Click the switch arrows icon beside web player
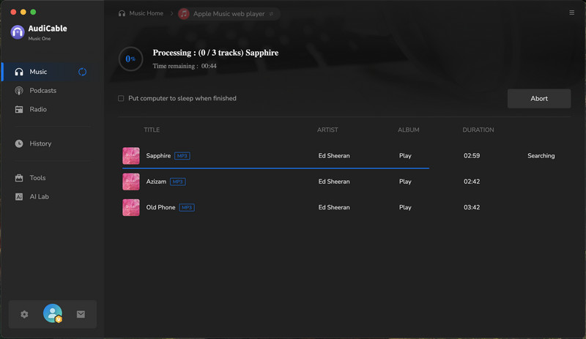This screenshot has width=586, height=339. pyautogui.click(x=271, y=14)
